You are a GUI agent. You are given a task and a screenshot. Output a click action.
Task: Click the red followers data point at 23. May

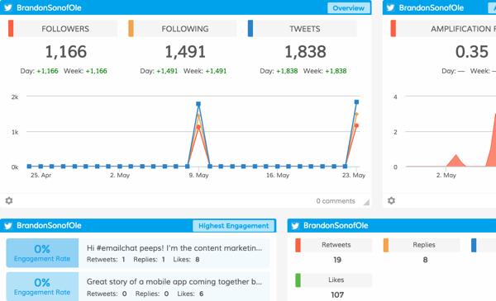tap(356, 125)
